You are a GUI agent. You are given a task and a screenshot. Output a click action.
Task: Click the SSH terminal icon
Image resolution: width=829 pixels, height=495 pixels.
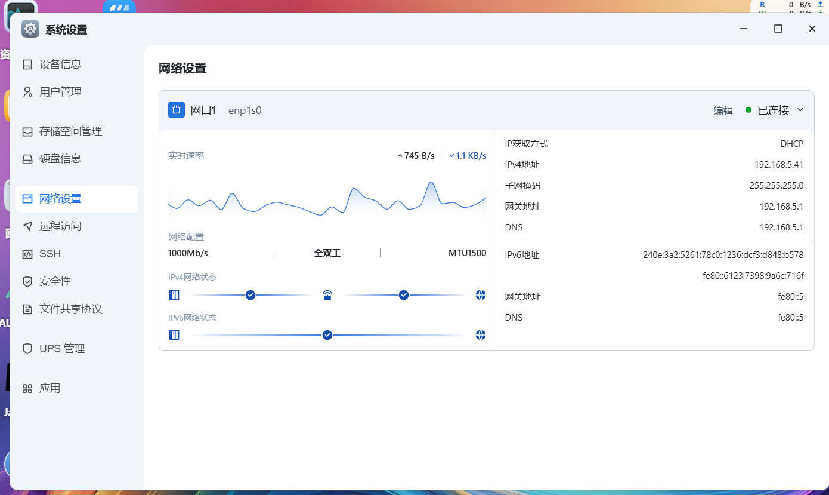(x=27, y=254)
